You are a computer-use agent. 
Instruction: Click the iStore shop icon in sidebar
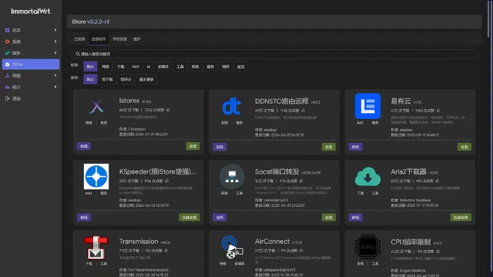pos(7,65)
